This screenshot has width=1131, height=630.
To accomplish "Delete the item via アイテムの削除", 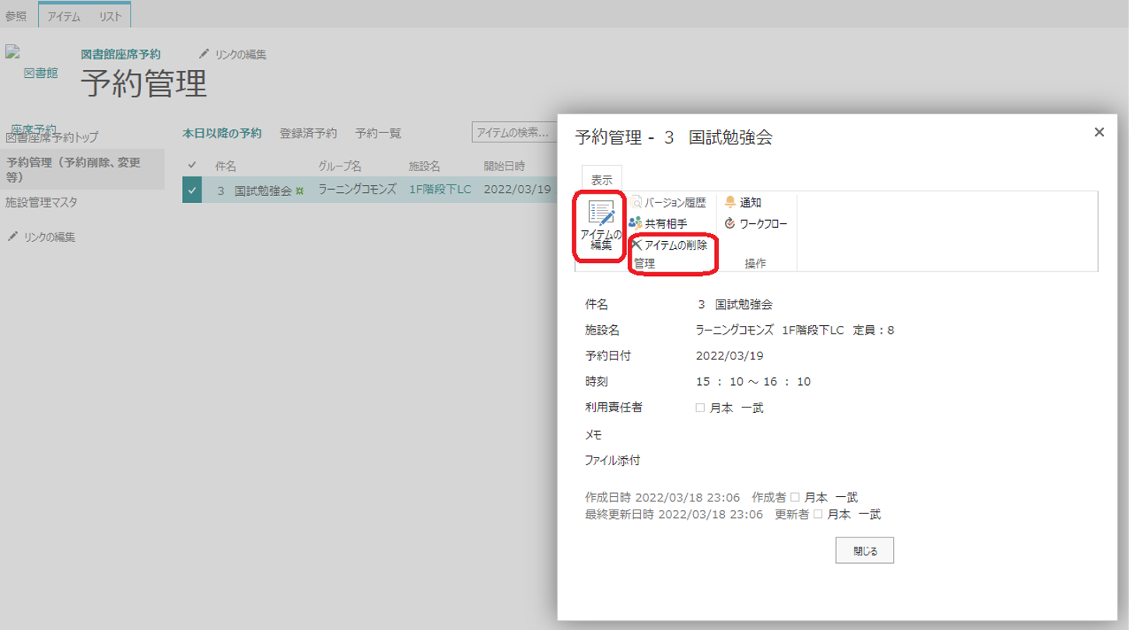I will 669,245.
